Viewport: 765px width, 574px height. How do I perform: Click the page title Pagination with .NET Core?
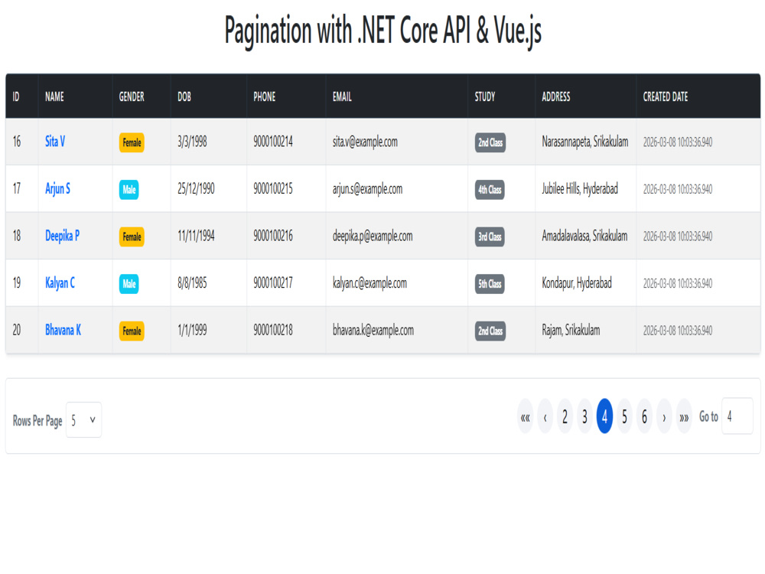tap(383, 31)
